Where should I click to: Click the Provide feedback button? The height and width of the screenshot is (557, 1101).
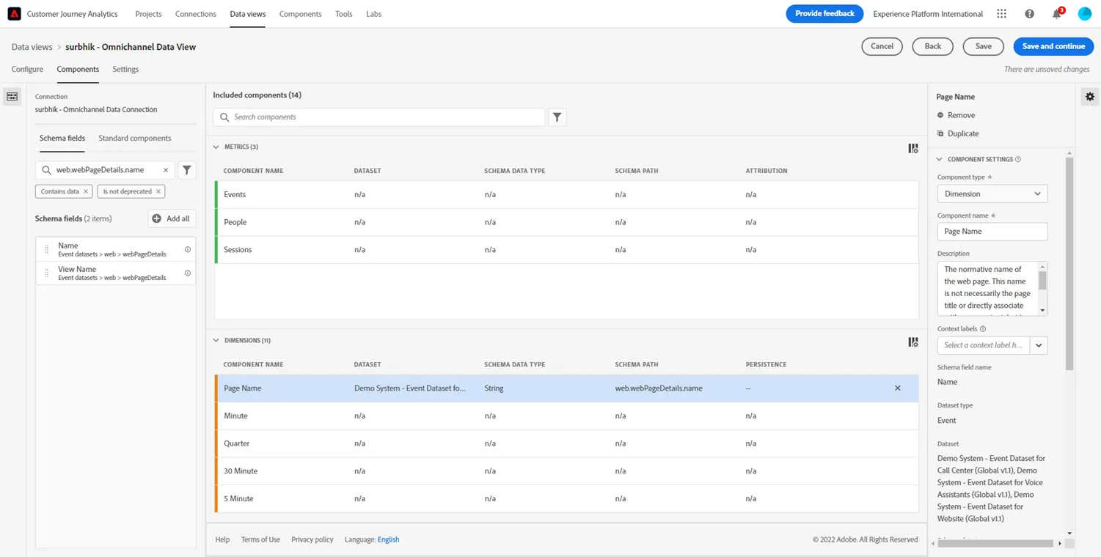[x=824, y=14]
